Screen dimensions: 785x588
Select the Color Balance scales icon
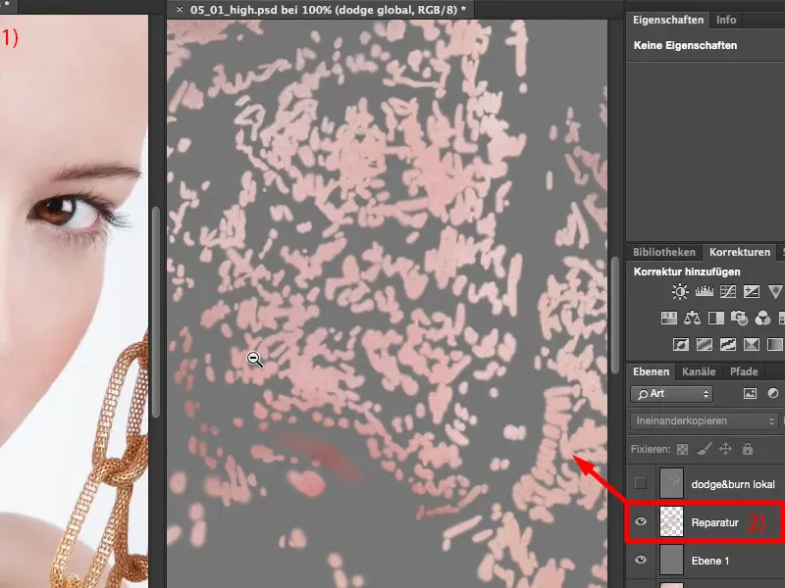(693, 318)
